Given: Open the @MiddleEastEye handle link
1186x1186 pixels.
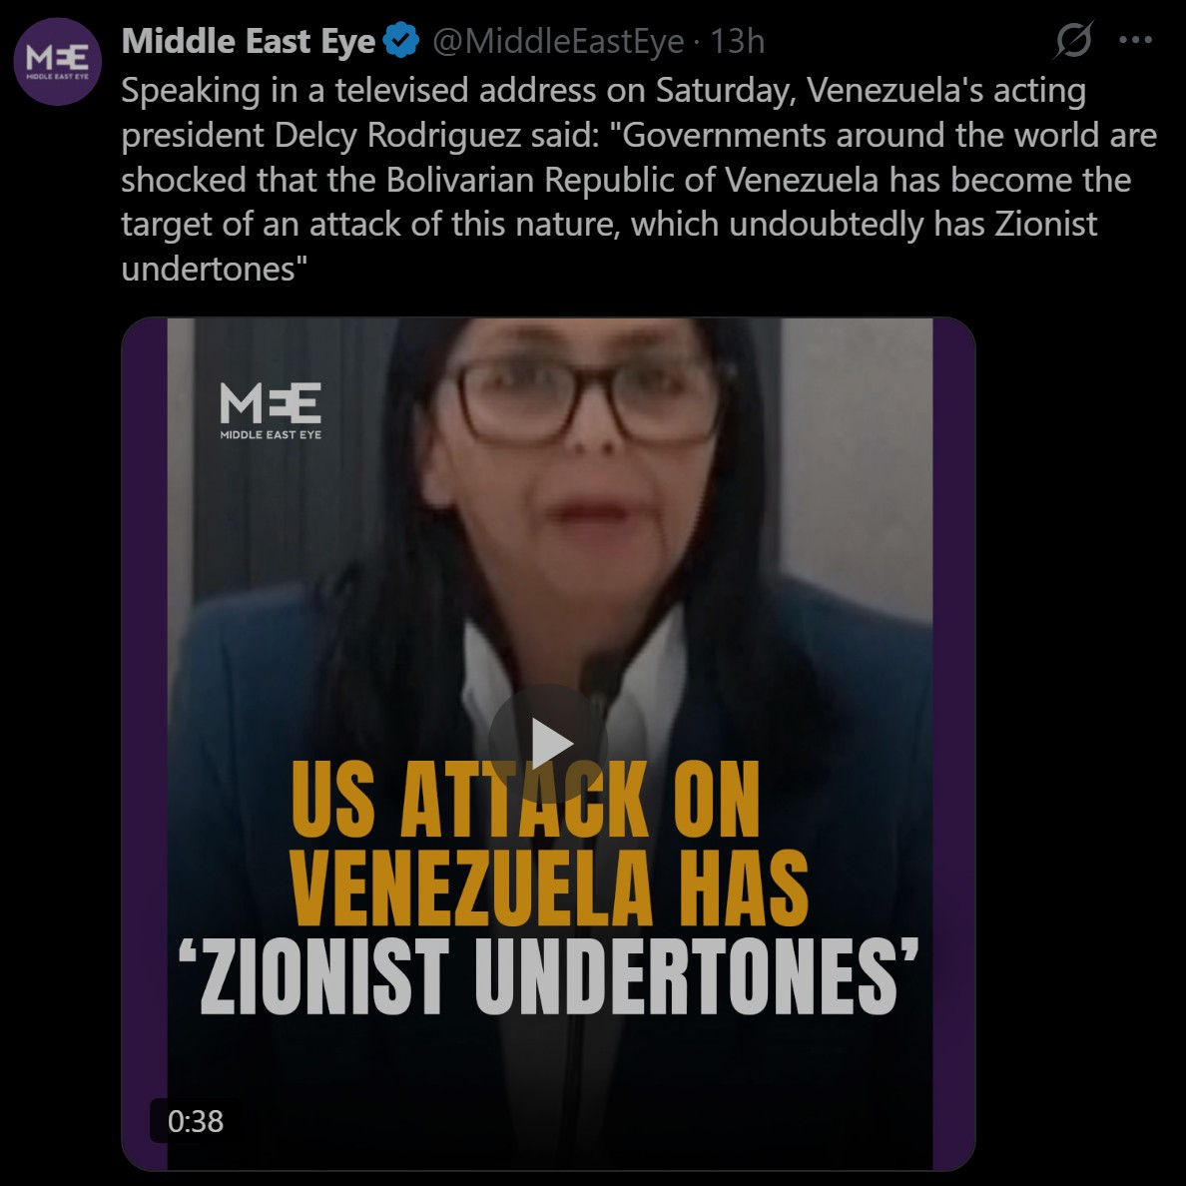Looking at the screenshot, I should pyautogui.click(x=558, y=41).
